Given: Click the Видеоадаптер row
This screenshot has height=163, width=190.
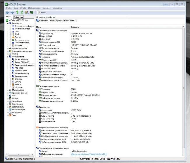Looking at the screenshot, I should click(x=65, y=33).
